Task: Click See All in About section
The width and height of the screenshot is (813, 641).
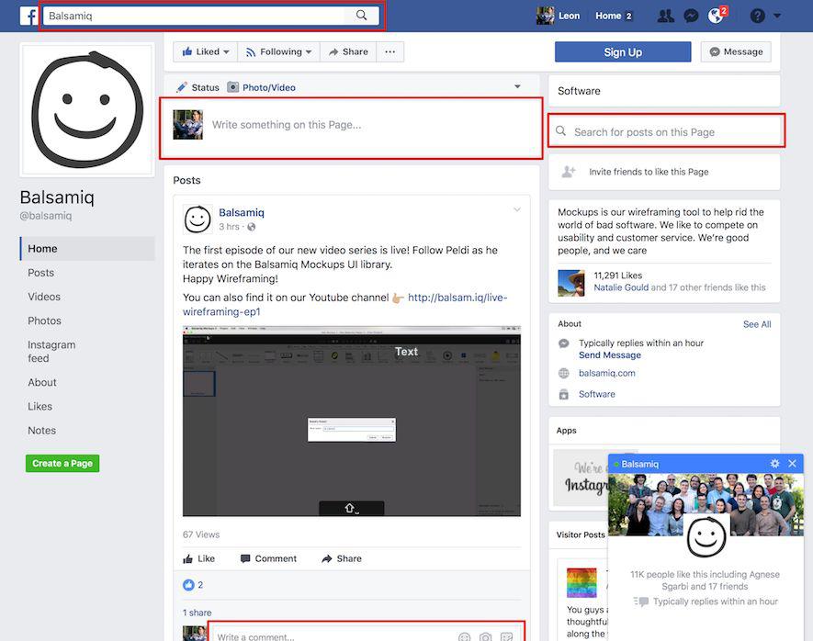Action: coord(757,324)
